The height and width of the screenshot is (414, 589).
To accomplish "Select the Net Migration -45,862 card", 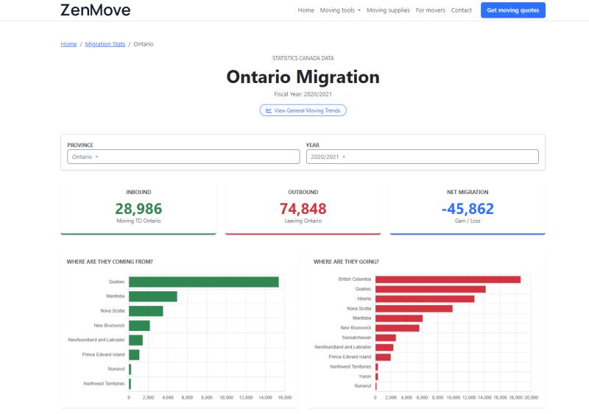I will click(468, 208).
